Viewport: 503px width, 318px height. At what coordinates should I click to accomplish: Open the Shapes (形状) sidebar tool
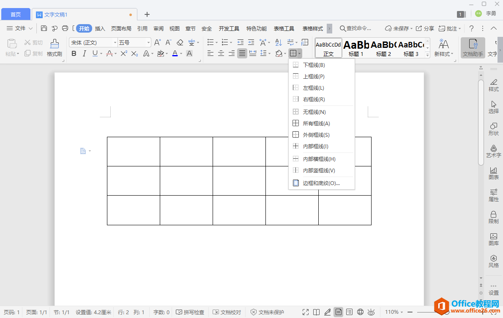(x=493, y=129)
